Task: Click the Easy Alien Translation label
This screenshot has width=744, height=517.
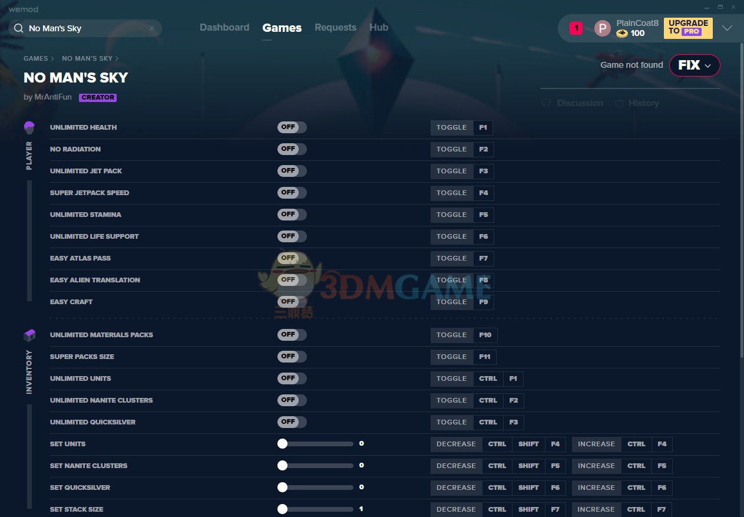Action: [x=95, y=280]
